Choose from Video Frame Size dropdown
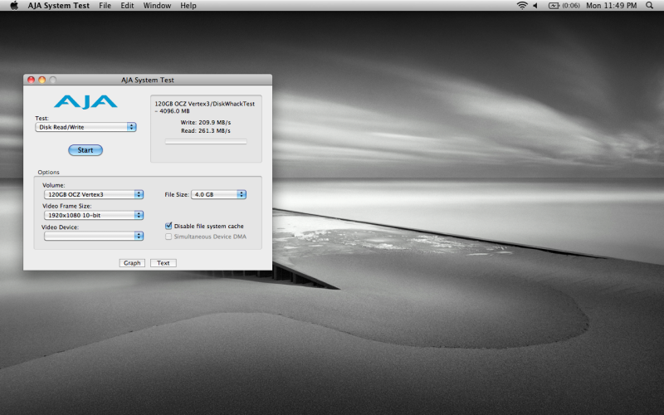The image size is (664, 415). [x=93, y=215]
